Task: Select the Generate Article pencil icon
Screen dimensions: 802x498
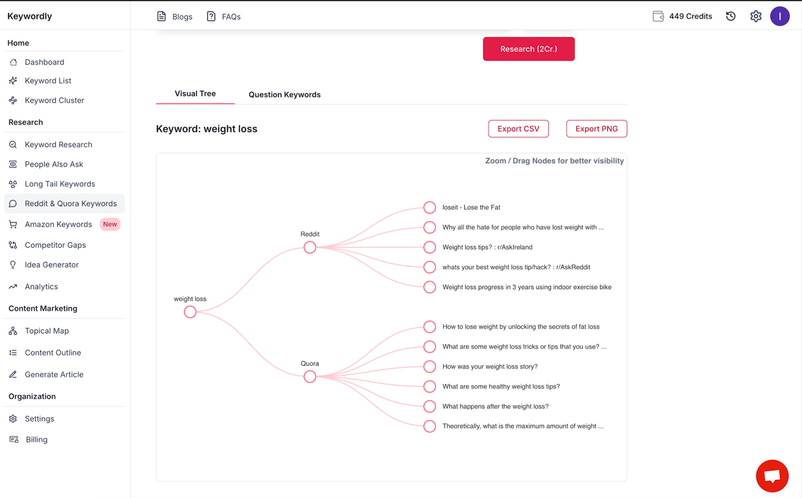Action: point(12,374)
